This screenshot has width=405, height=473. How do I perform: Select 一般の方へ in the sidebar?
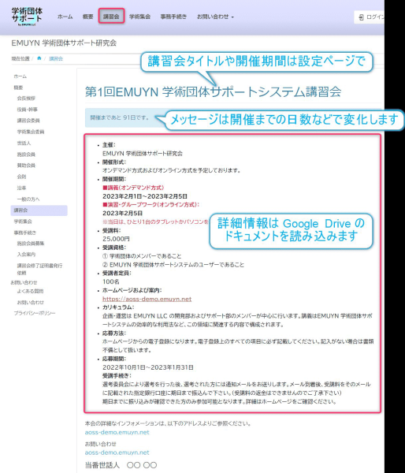[x=28, y=199]
